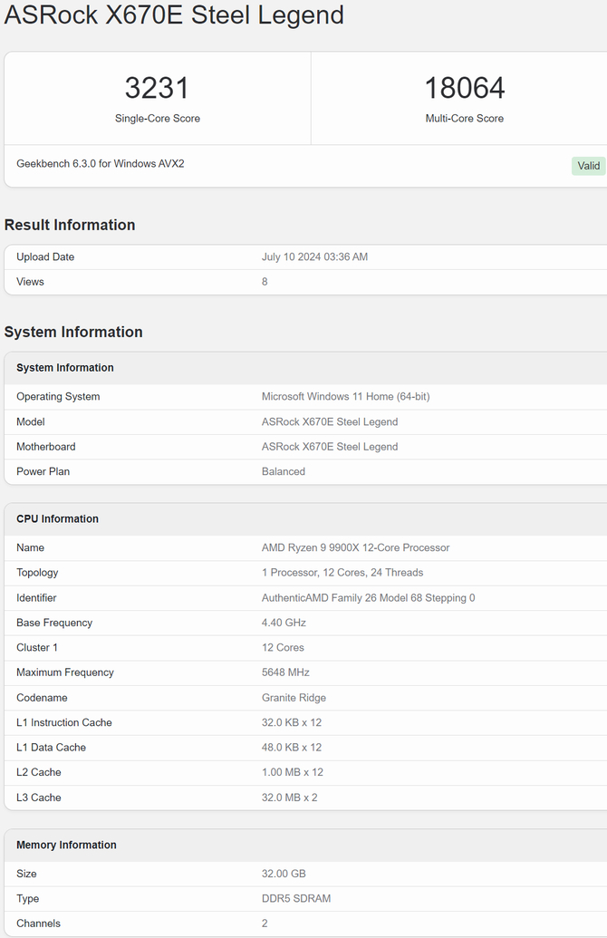607x938 pixels.
Task: Click the Geekbench 6.3.0 for Windows AVX2 text
Action: (x=101, y=163)
